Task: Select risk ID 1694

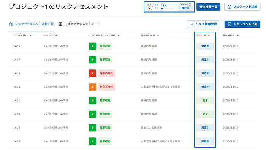Action: click(x=17, y=128)
